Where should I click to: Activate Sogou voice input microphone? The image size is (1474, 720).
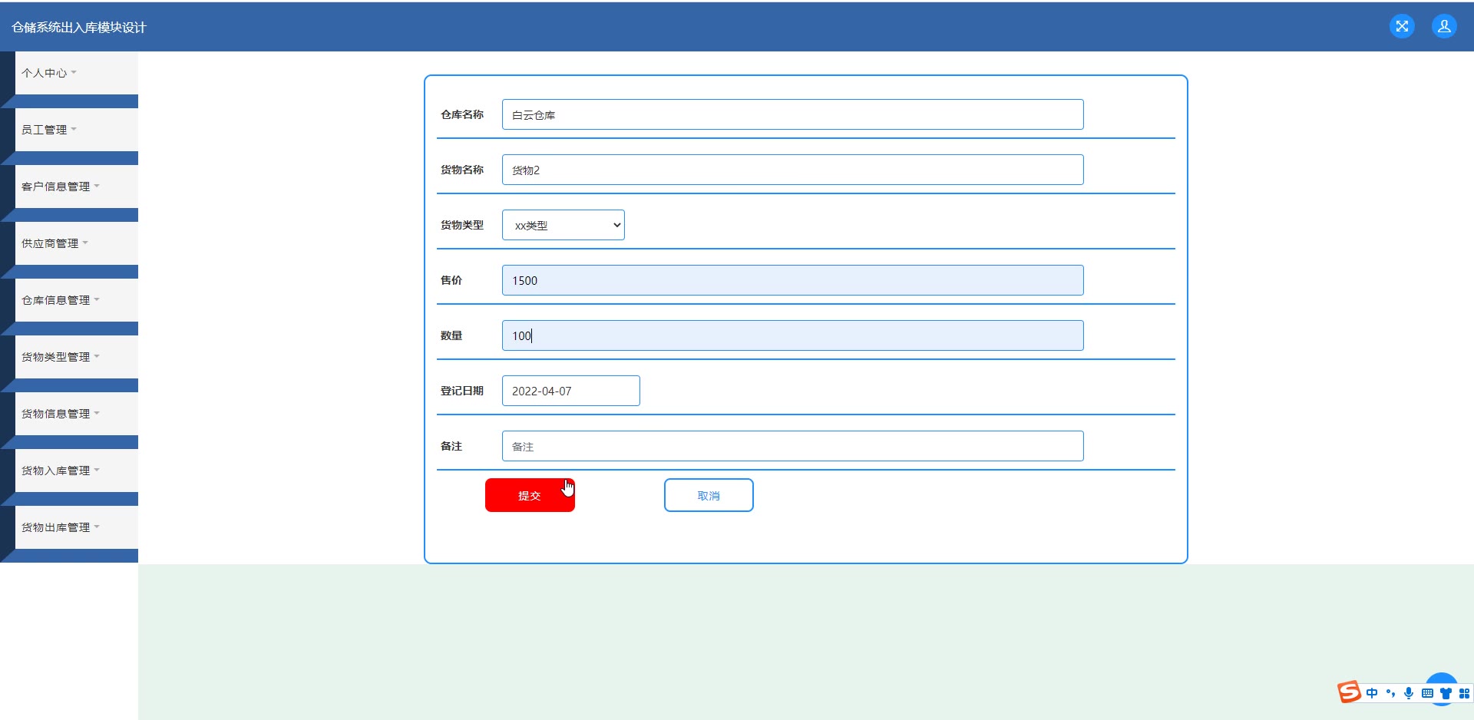[1409, 693]
